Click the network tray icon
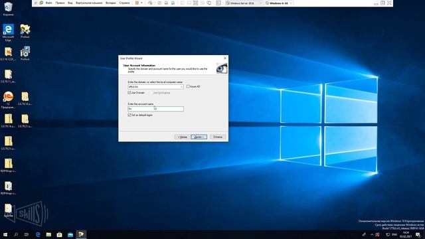Image resolution: width=425 pixels, height=239 pixels. [x=388, y=234]
